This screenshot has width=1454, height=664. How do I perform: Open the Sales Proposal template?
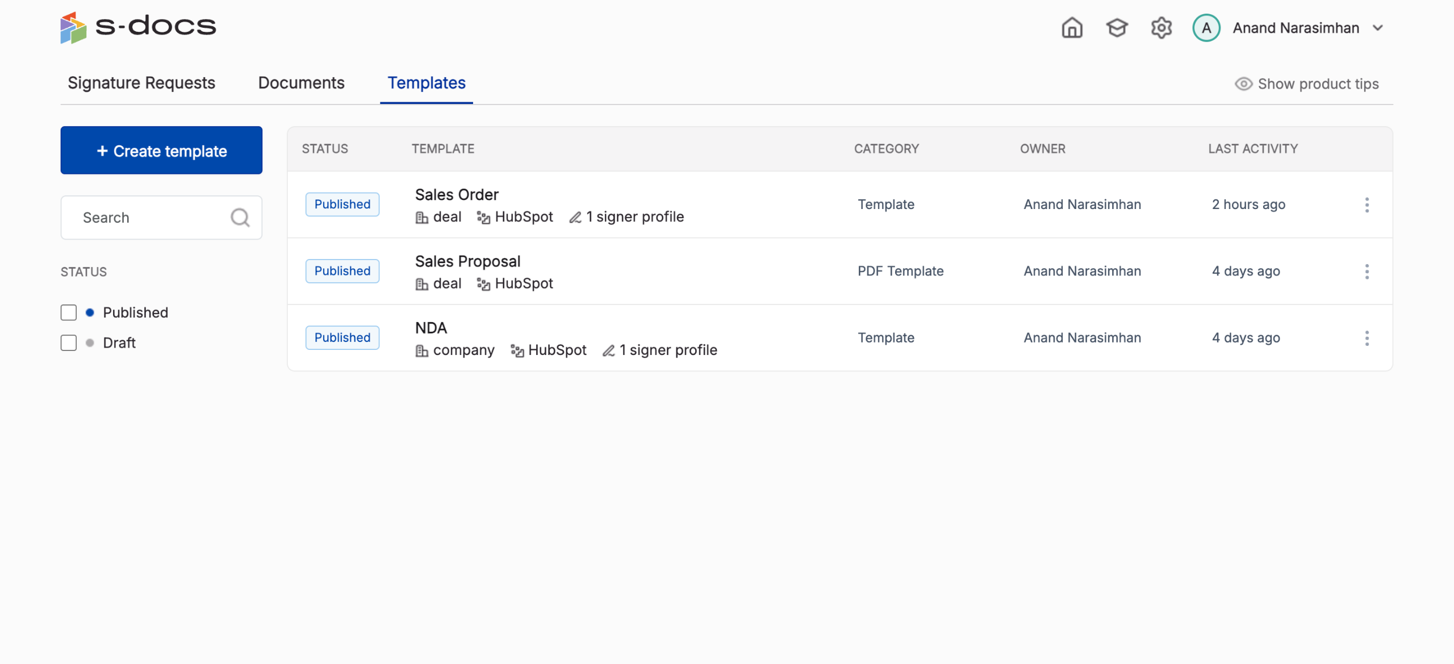pos(467,261)
